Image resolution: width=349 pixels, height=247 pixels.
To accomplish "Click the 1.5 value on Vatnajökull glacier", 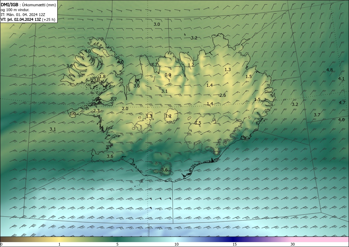I will pyautogui.click(x=198, y=123).
